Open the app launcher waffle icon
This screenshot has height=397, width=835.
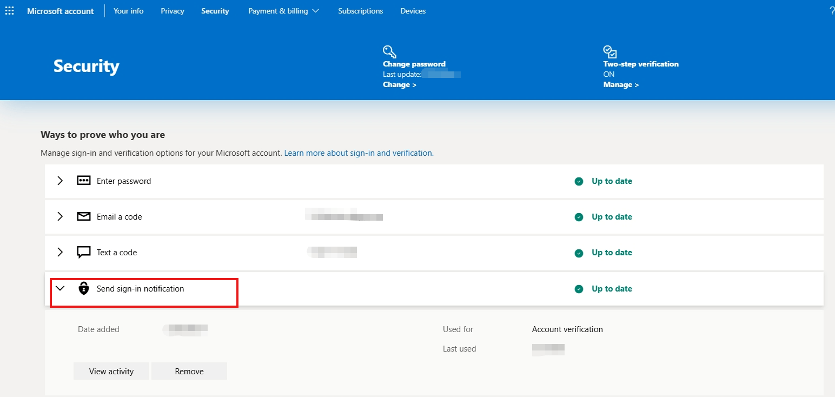(x=9, y=10)
